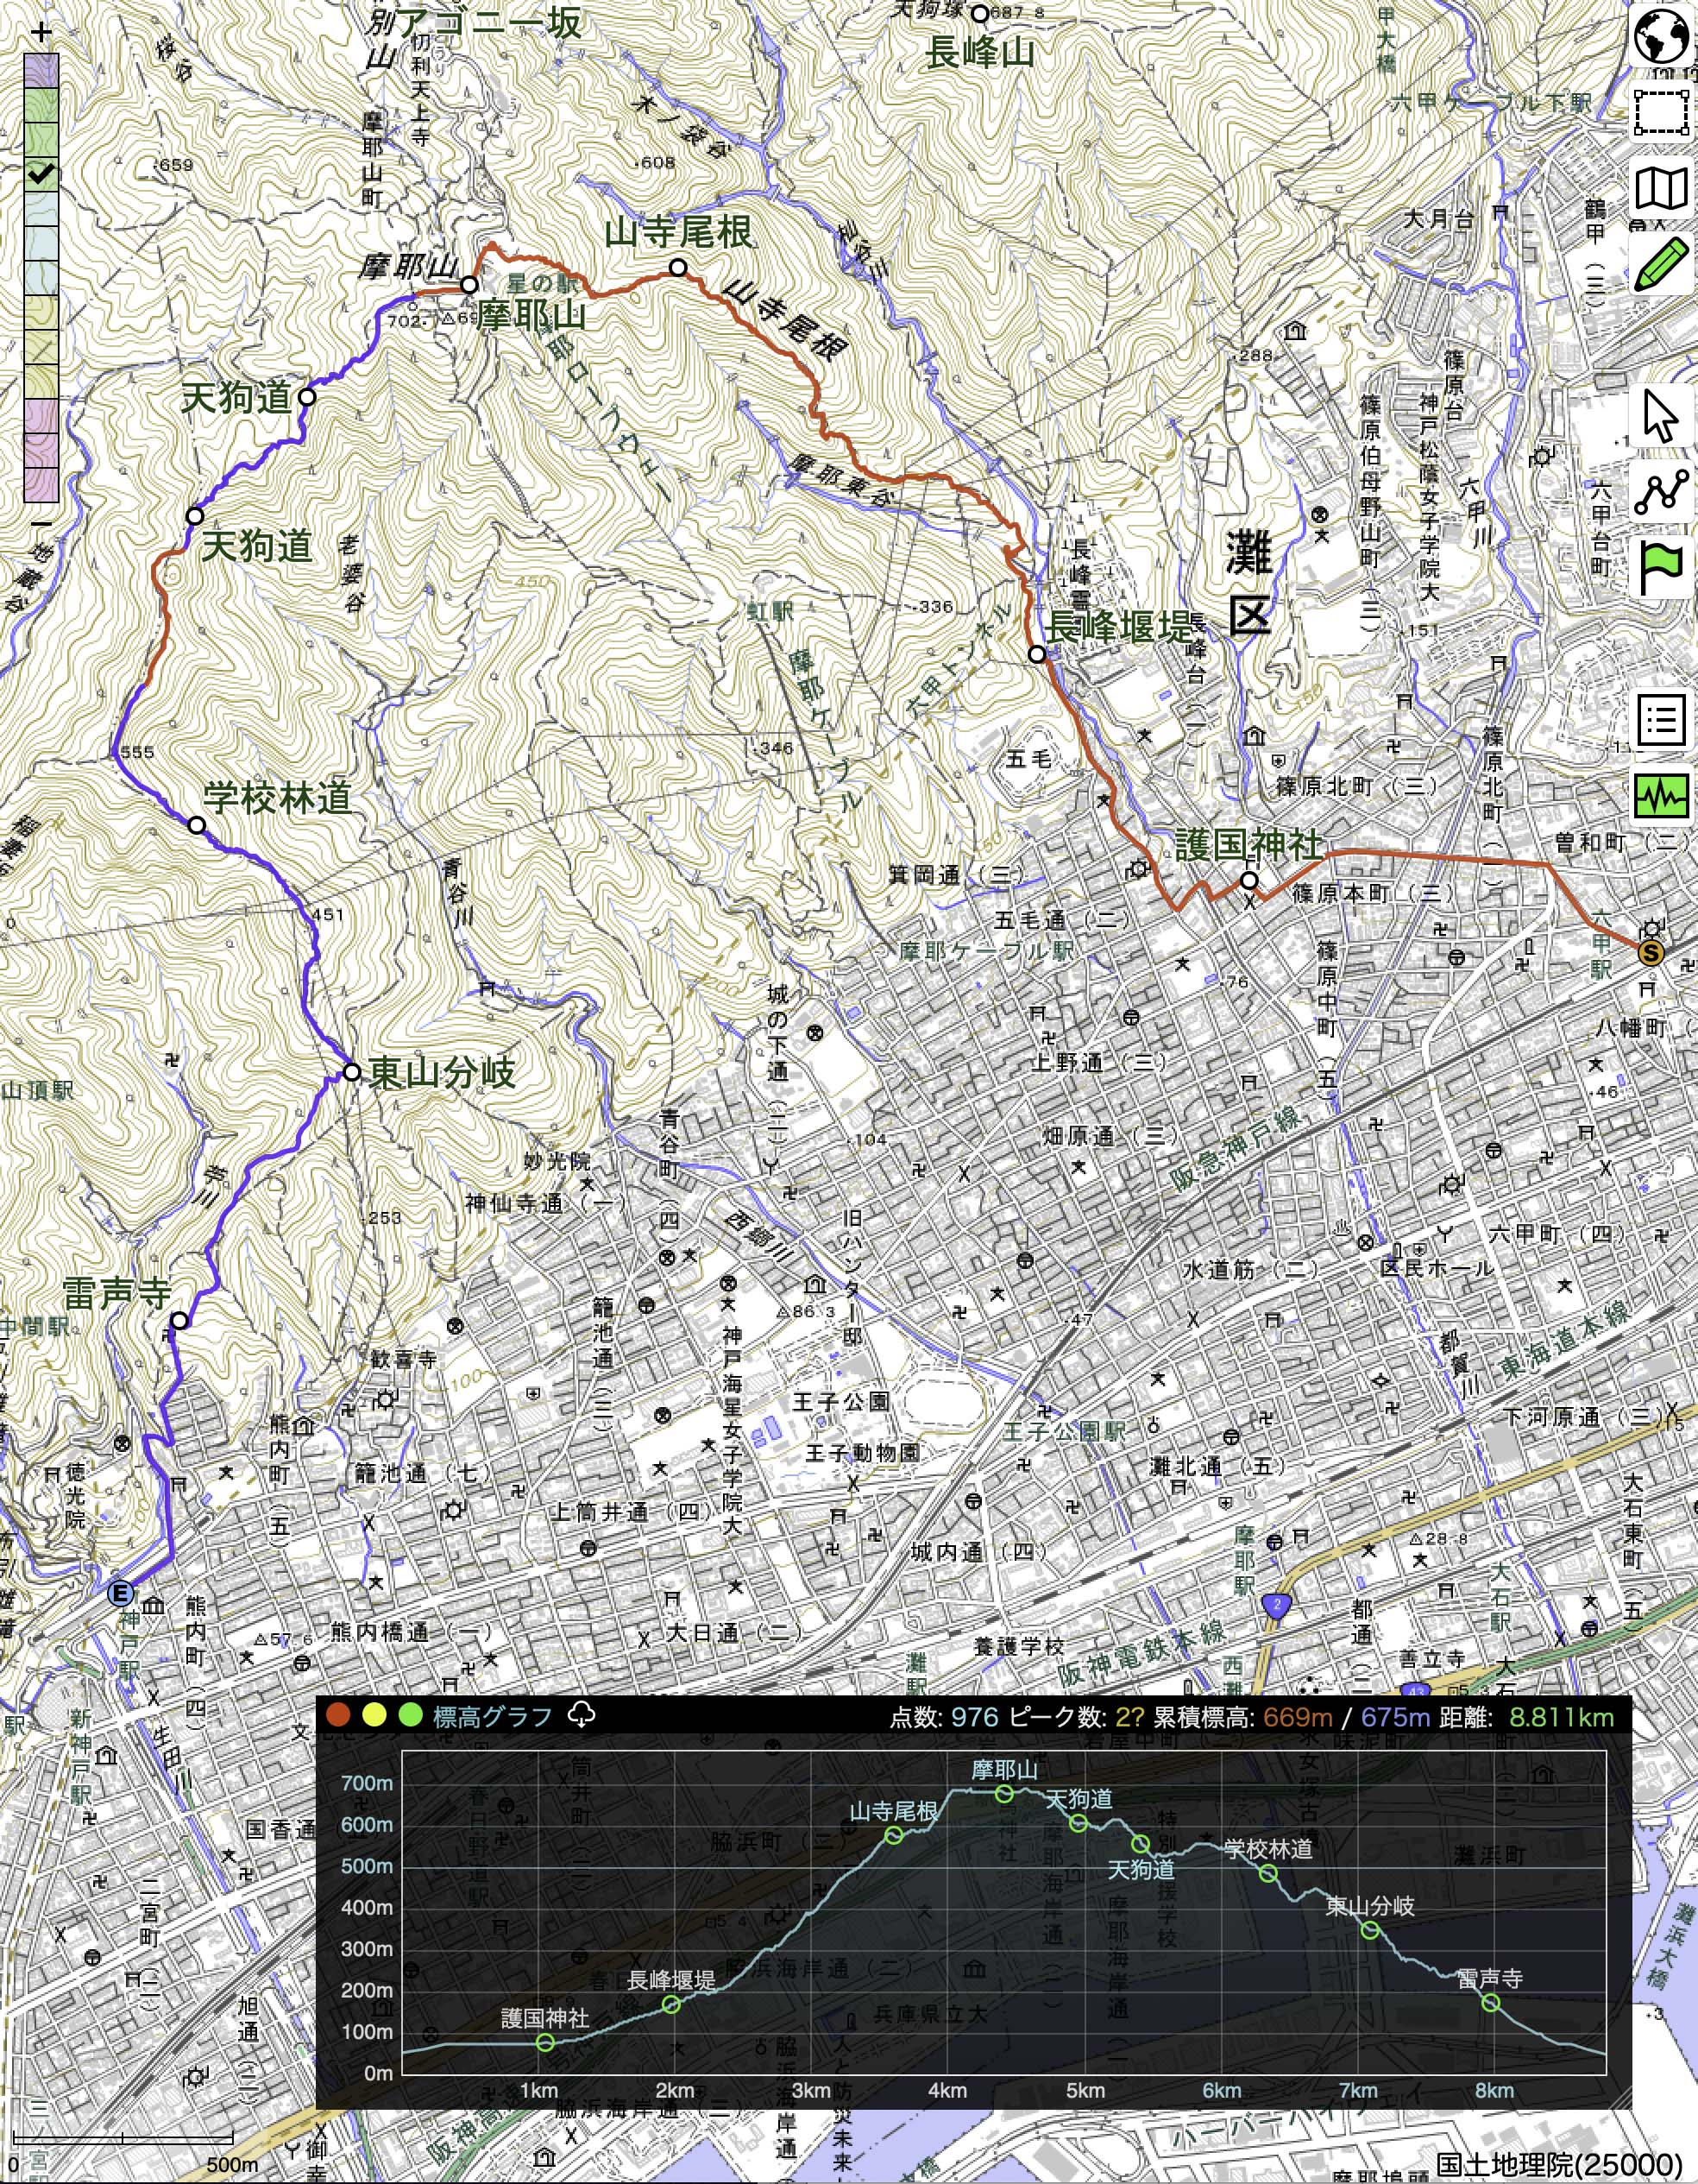Select the 雷声寺 waypoint circle on the map
1698x2184 pixels.
pos(179,1321)
